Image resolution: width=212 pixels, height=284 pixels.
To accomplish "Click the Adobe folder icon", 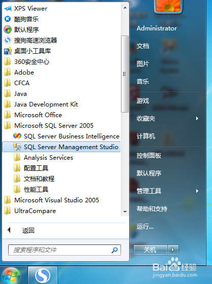I will [8, 72].
